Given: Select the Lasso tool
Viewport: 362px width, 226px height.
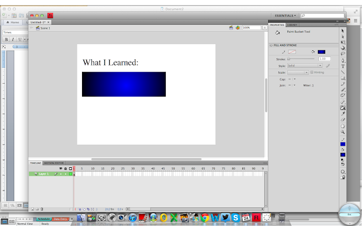Looking at the screenshot, I should [x=343, y=54].
